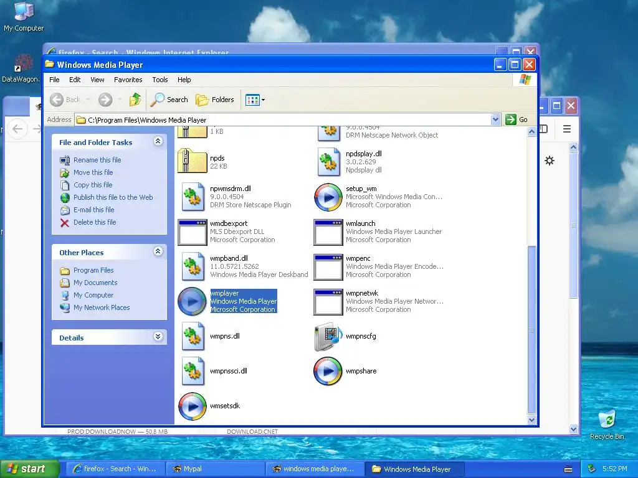Select the npds zipped folder icon
This screenshot has width=638, height=478.
[x=193, y=161]
